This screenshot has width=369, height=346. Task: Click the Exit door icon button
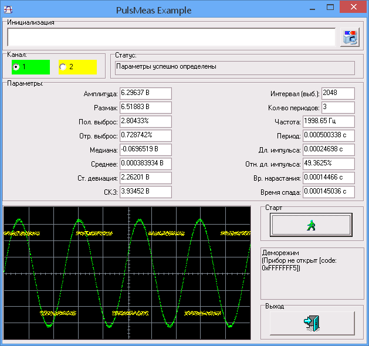pos(312,323)
